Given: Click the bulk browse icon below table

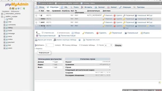Looking at the screenshot, I should coord(73,33).
